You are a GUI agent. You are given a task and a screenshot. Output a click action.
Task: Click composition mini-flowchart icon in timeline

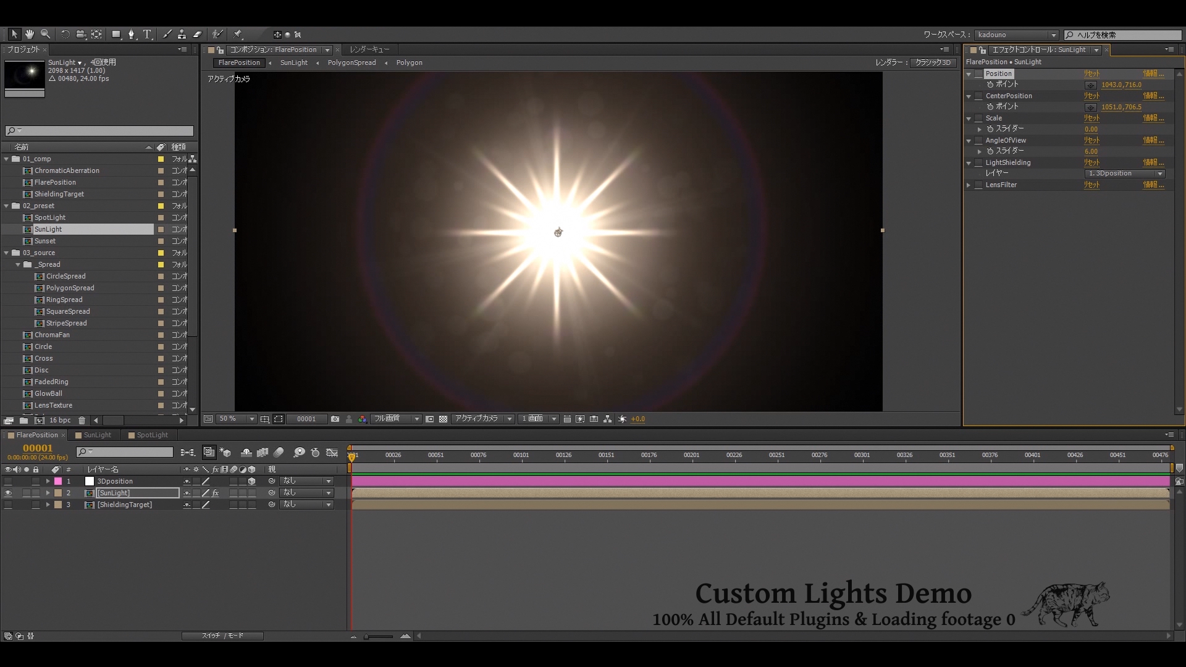[x=188, y=453]
